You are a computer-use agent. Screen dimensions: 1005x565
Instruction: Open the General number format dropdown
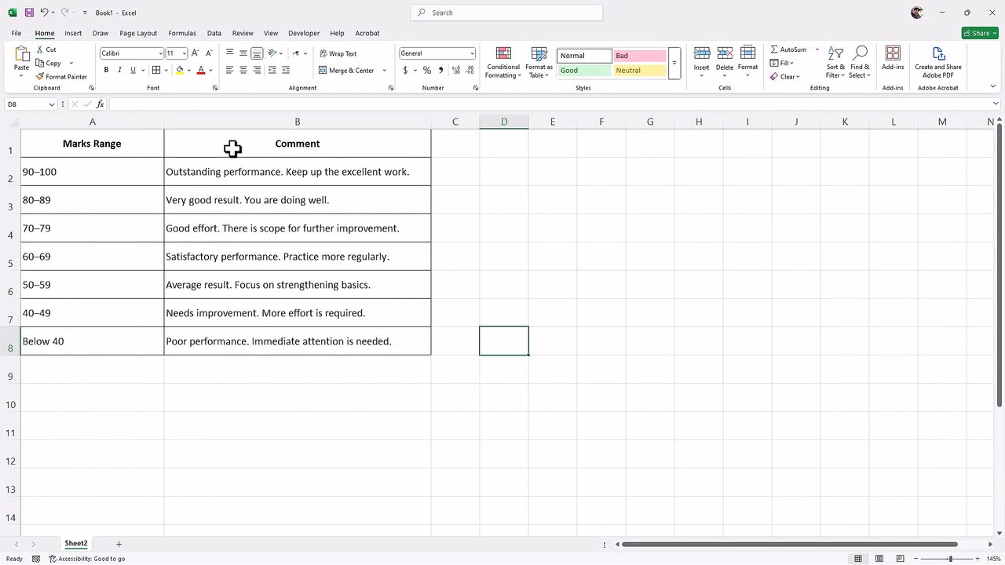click(472, 53)
